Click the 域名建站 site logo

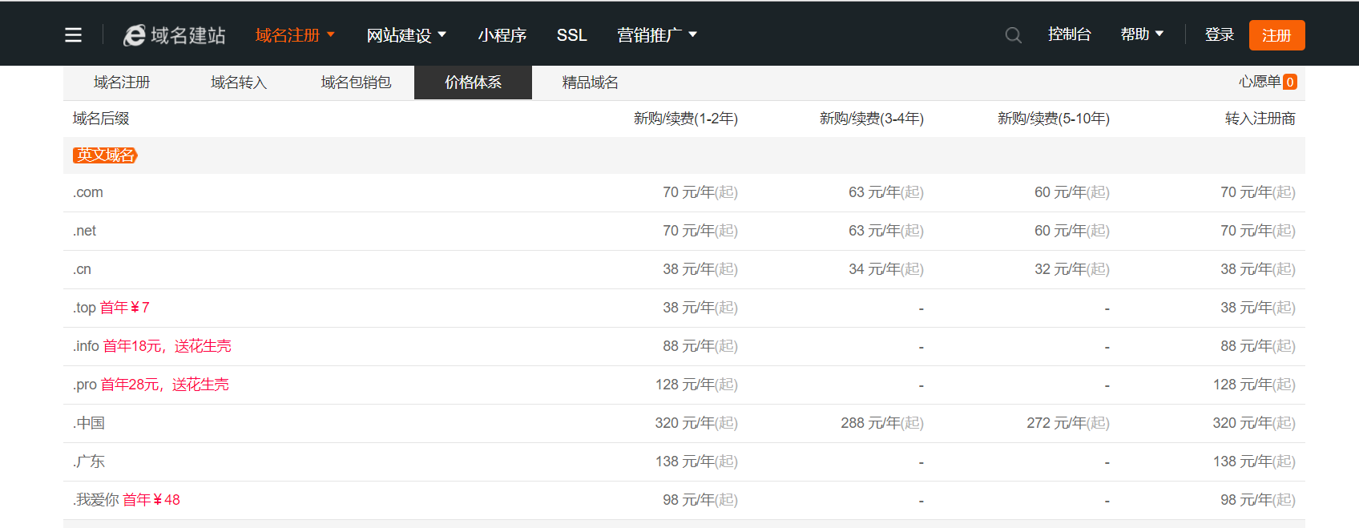[174, 35]
